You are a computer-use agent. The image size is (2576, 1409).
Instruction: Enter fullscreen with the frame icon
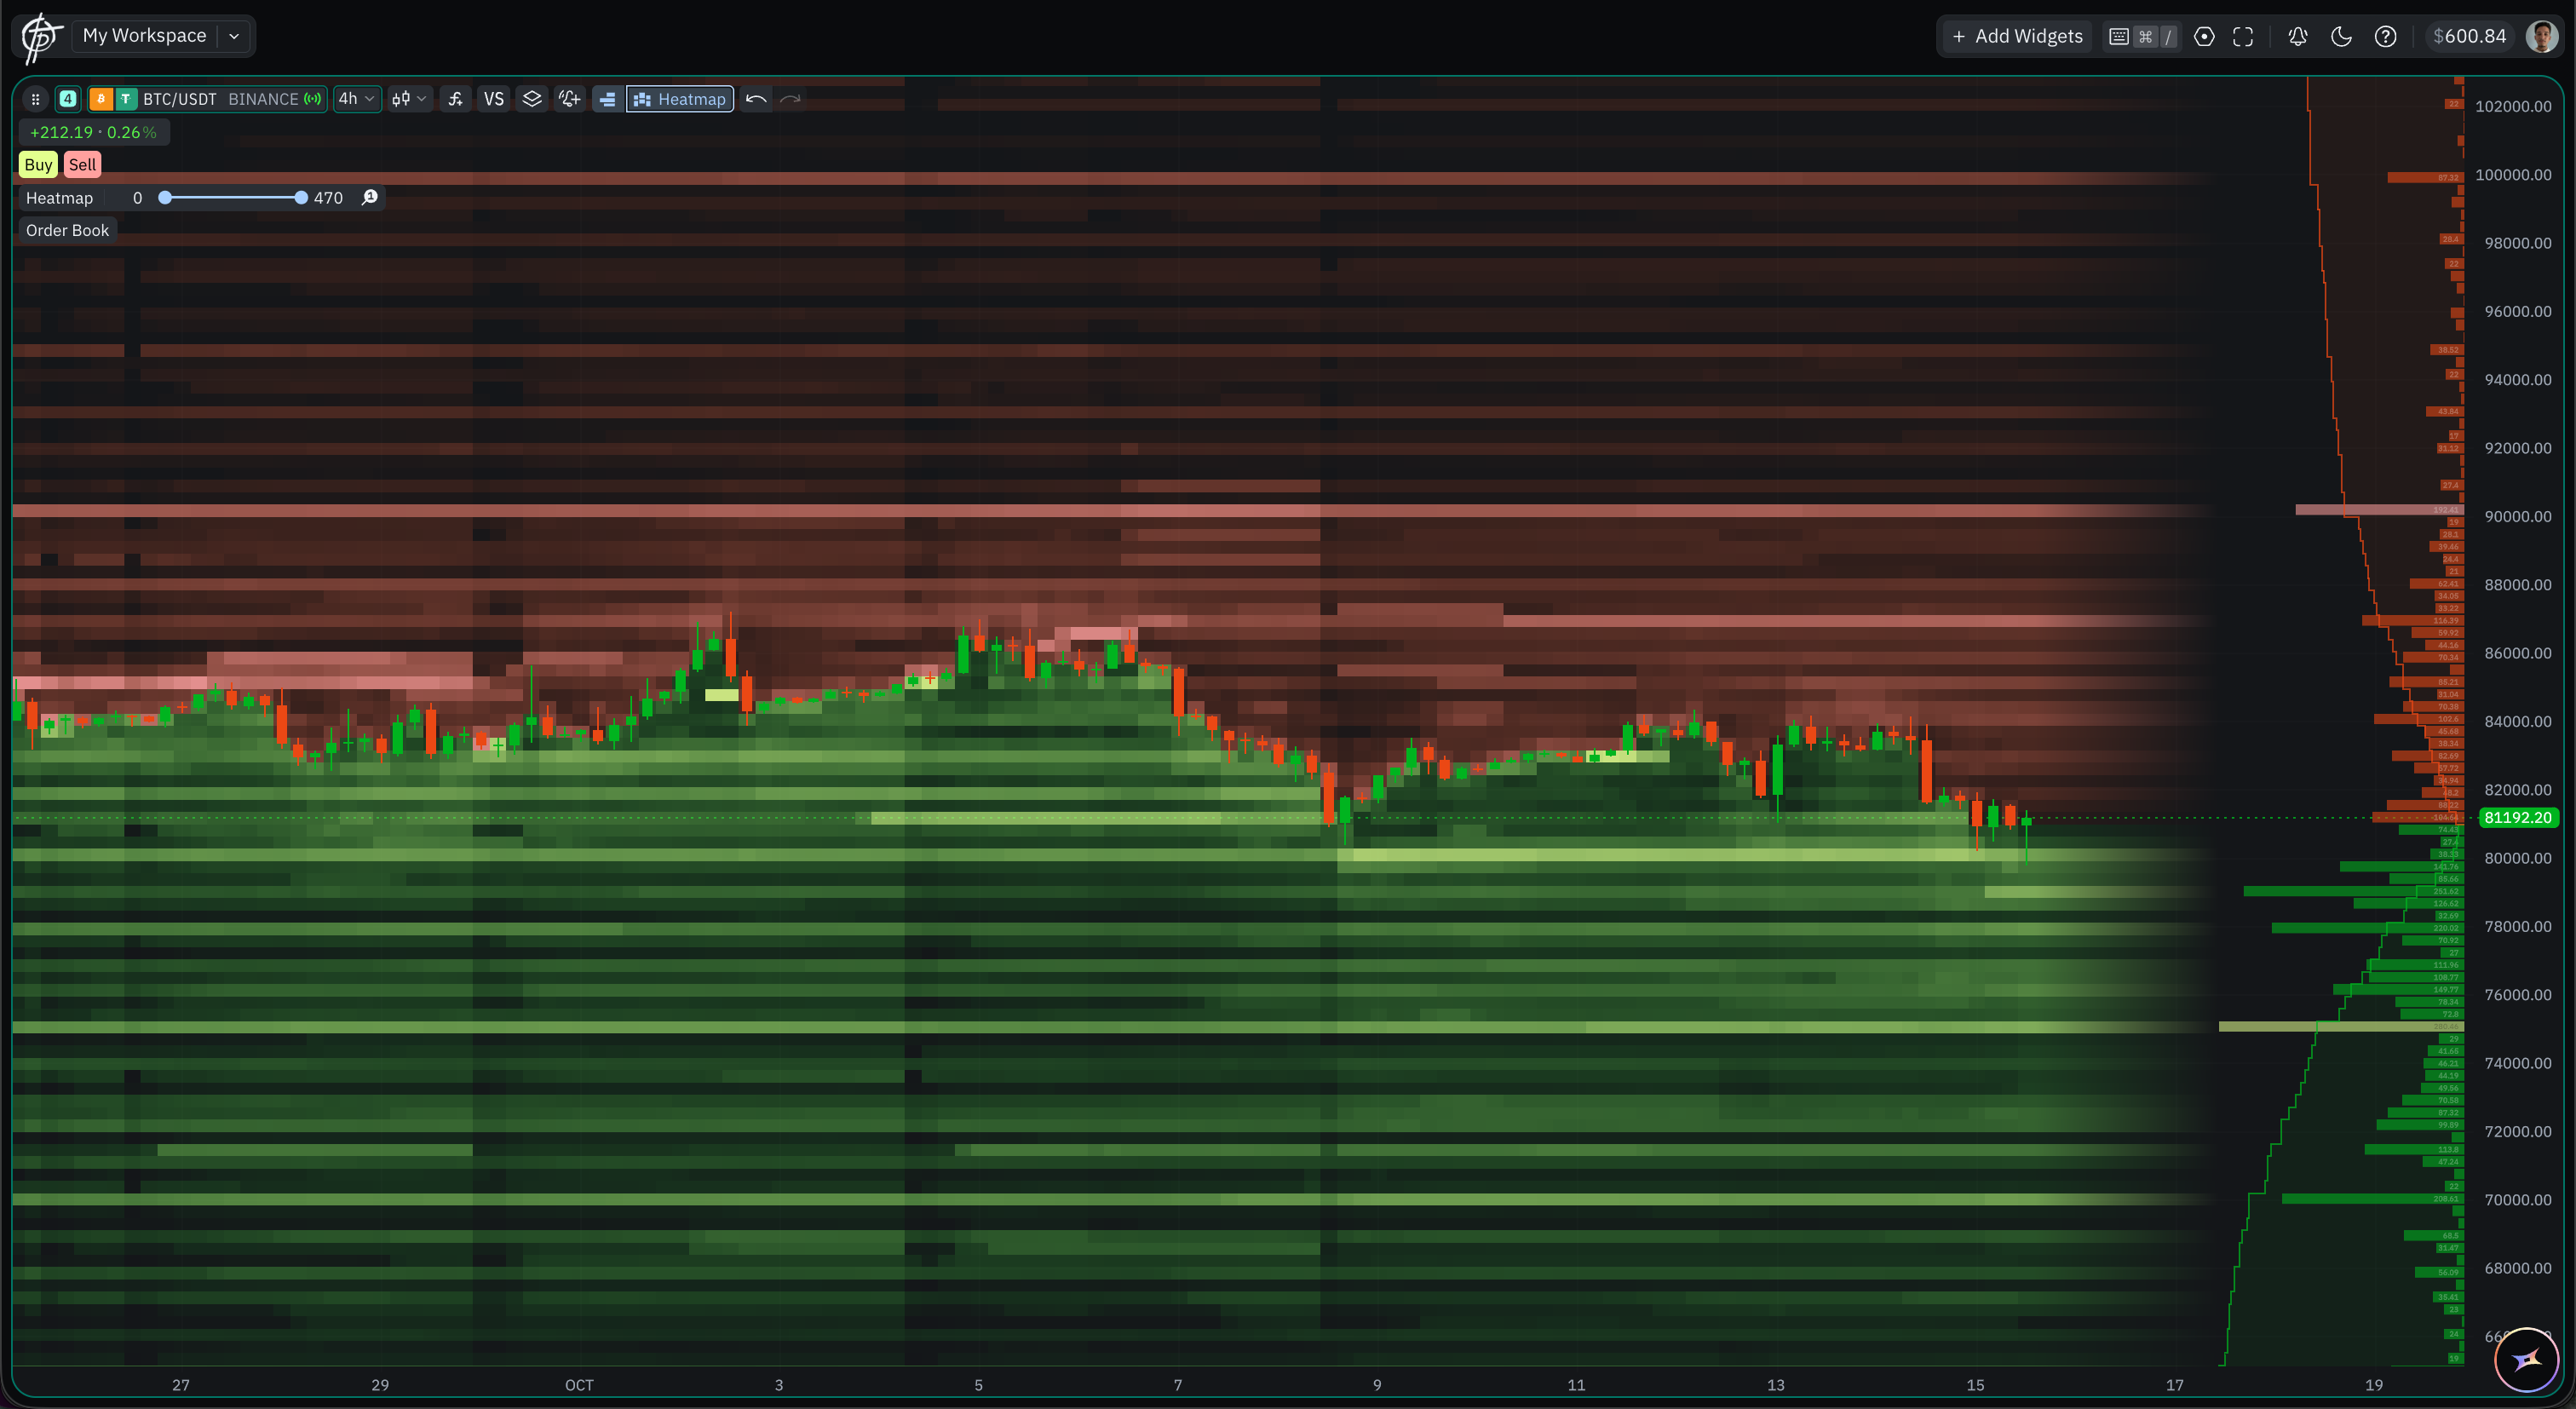(x=2243, y=37)
